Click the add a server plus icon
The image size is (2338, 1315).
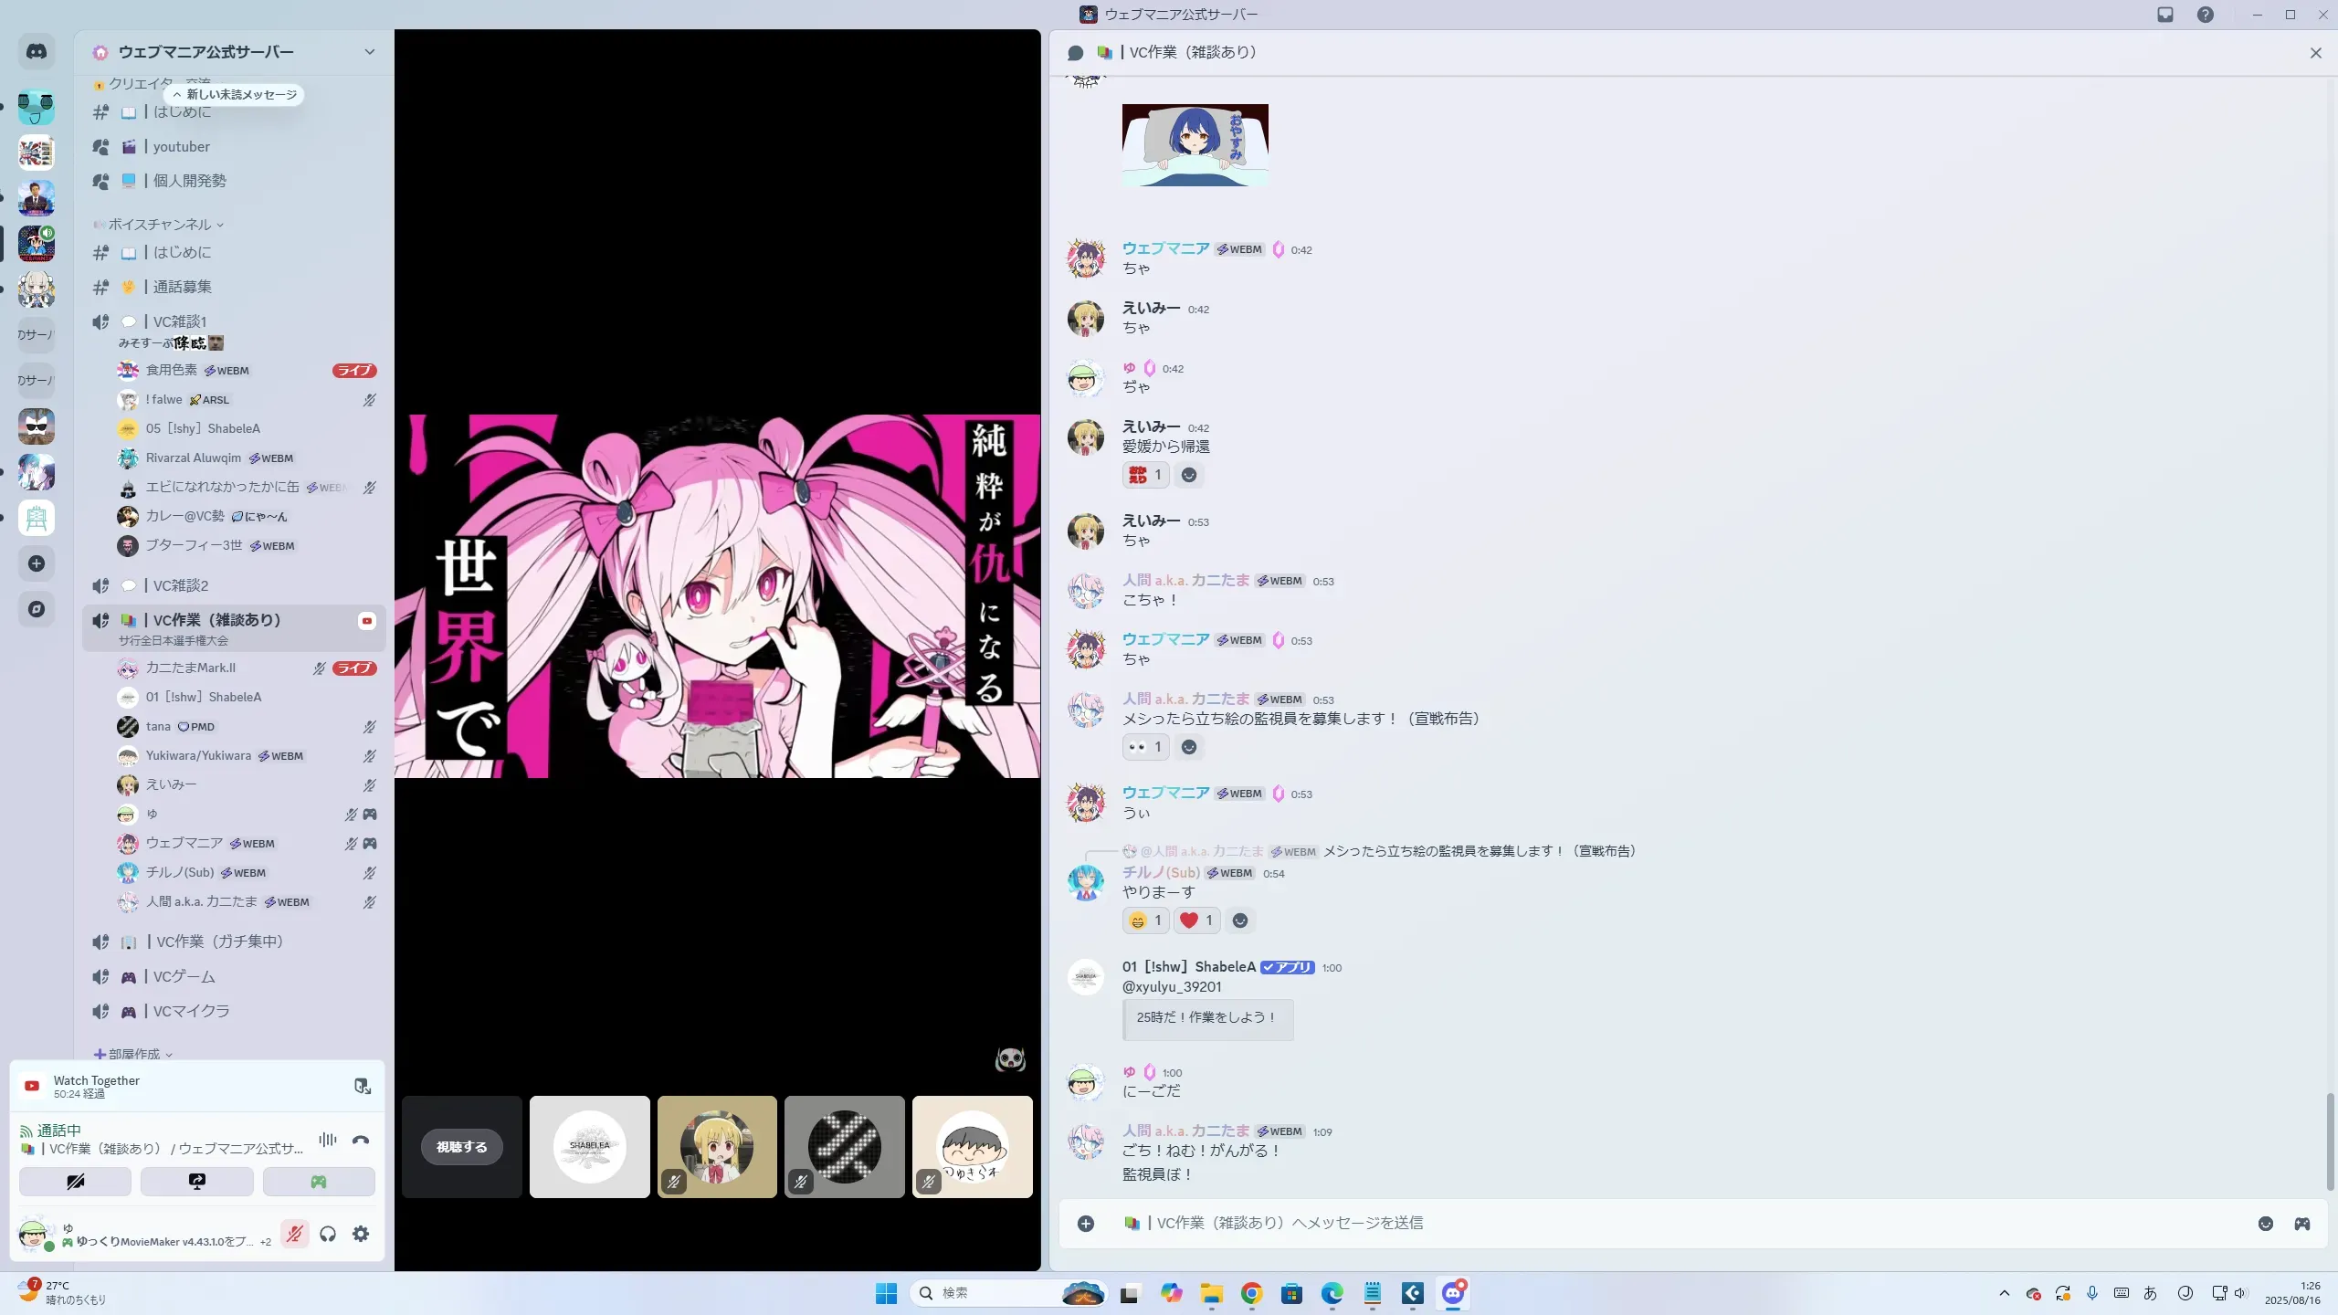click(x=37, y=563)
